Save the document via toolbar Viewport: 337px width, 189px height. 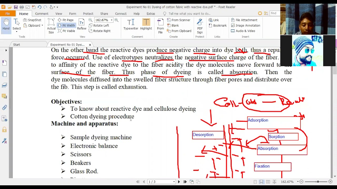(x=16, y=7)
